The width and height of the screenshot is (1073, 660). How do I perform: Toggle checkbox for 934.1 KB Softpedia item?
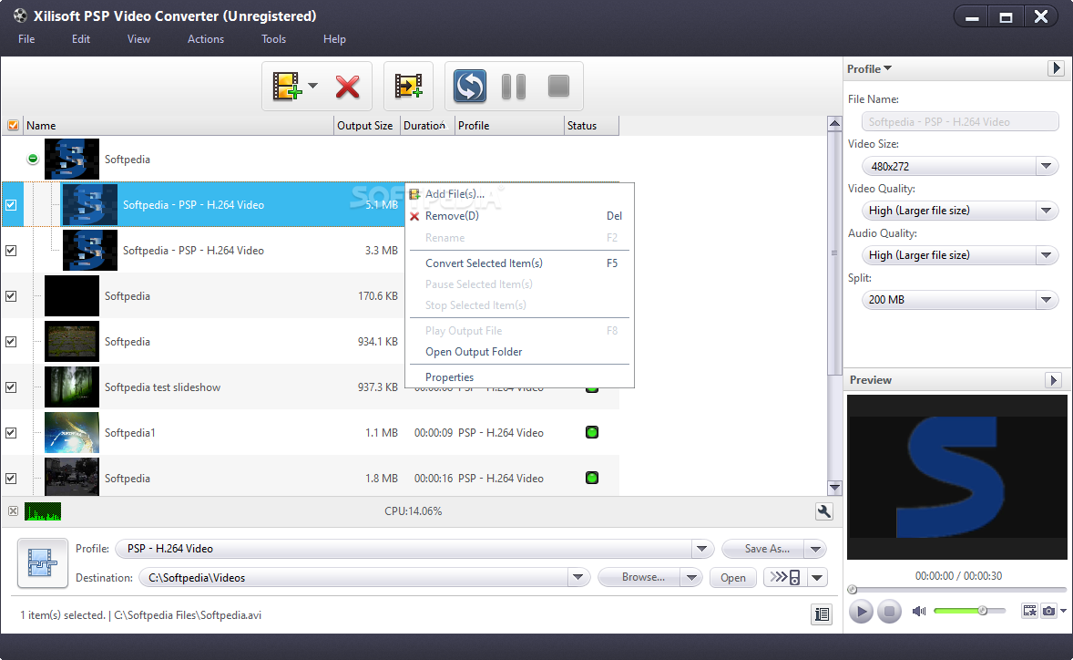coord(11,342)
